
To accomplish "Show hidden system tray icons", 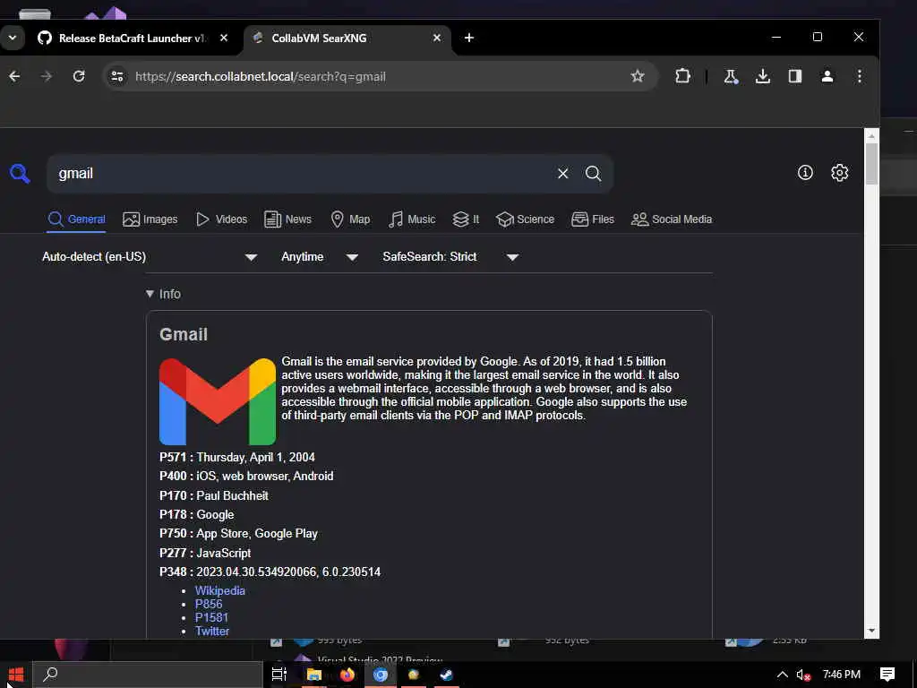I will pos(782,675).
